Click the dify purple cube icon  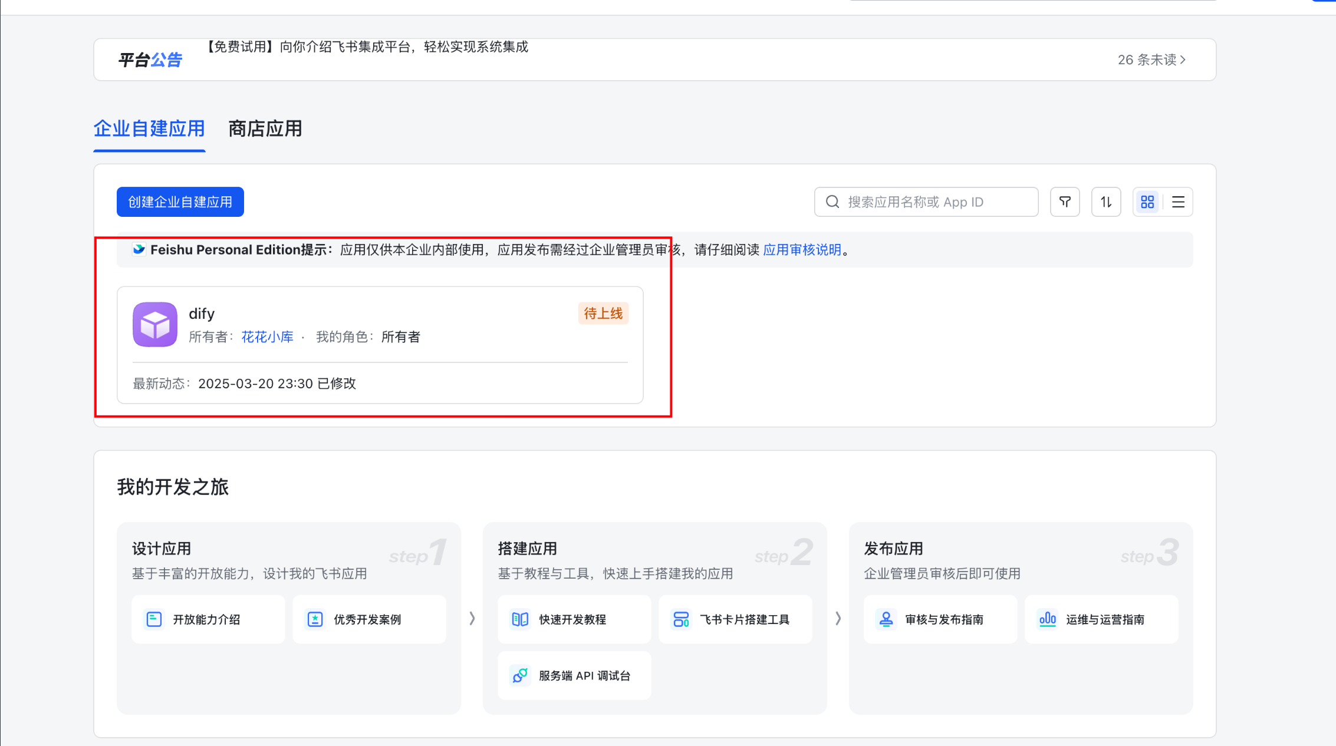coord(155,325)
